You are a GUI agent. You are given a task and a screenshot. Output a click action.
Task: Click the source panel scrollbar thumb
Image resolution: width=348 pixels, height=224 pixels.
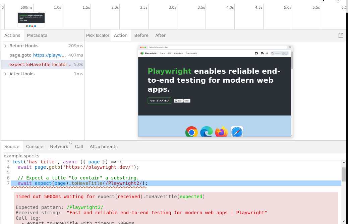tap(344, 174)
